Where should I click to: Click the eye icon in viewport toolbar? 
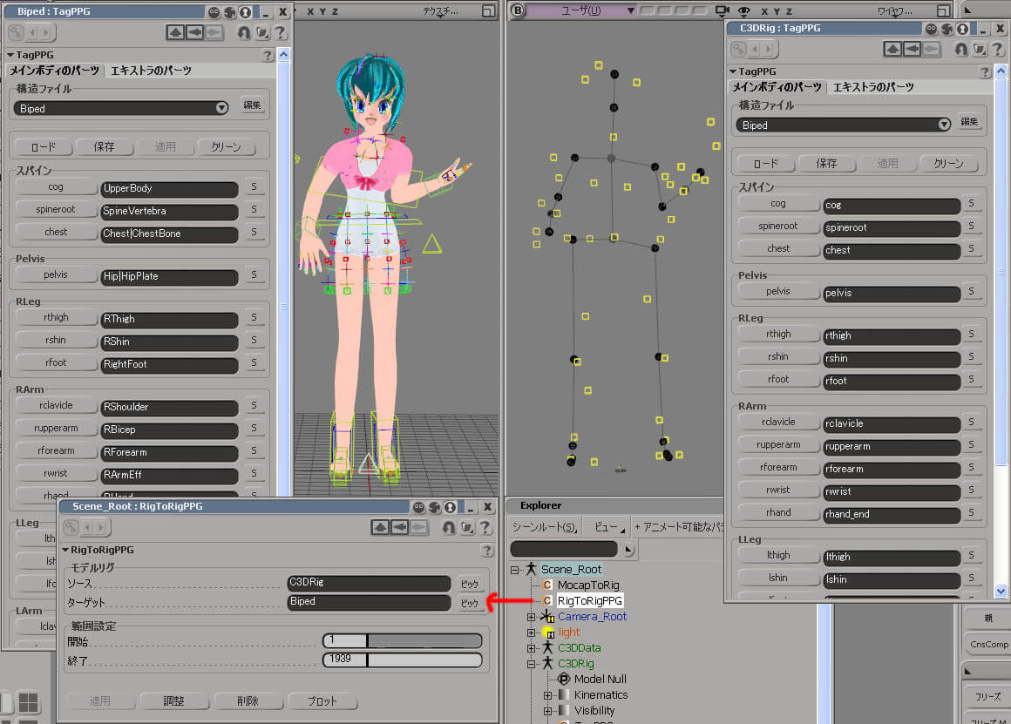pos(743,10)
